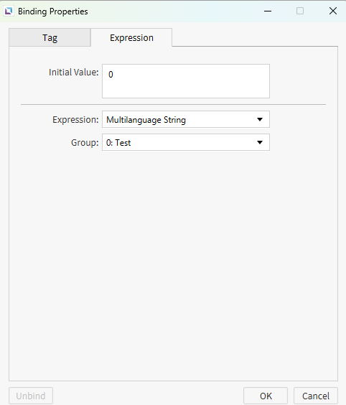Viewport: 346px width, 405px height.
Task: Close the Binding Properties dialog
Action: tap(333, 11)
